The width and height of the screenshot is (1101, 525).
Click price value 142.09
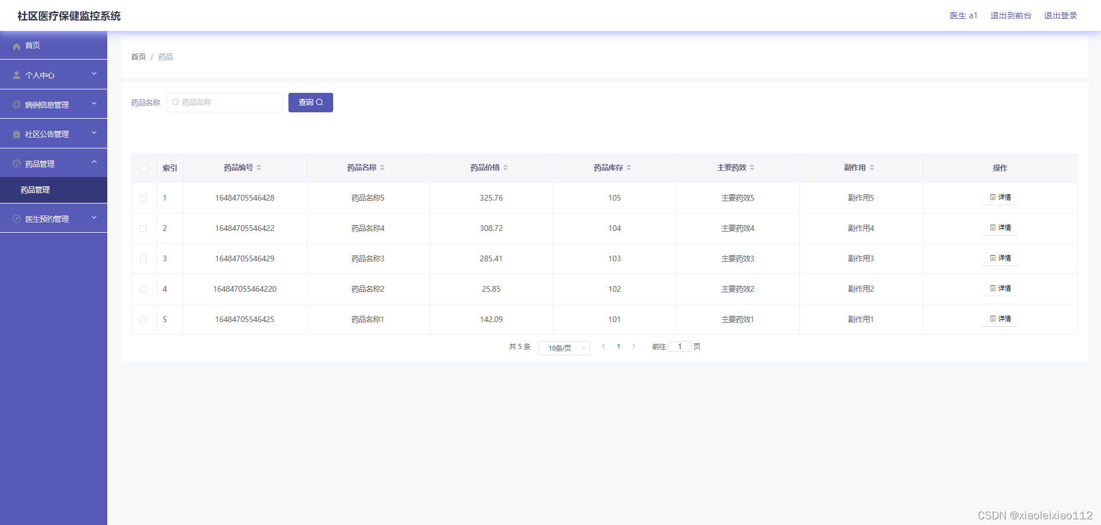[x=491, y=319]
